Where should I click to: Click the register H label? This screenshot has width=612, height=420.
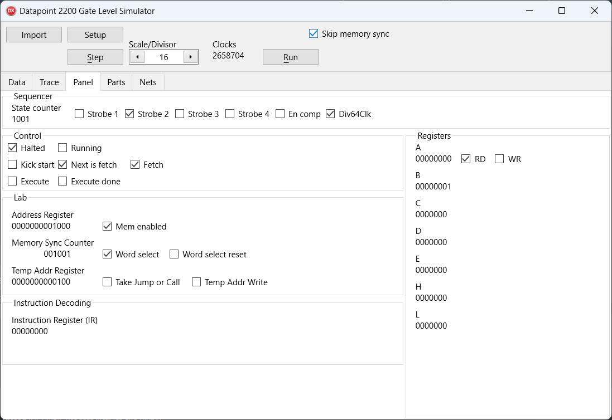pyautogui.click(x=418, y=287)
